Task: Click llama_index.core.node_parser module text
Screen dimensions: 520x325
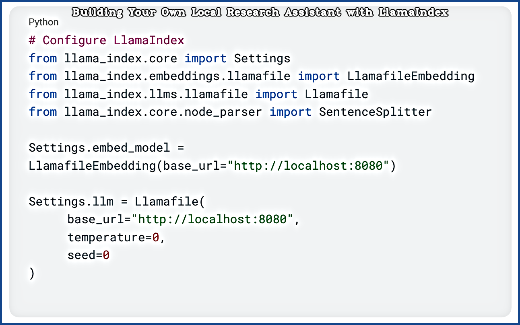Action: (x=163, y=112)
